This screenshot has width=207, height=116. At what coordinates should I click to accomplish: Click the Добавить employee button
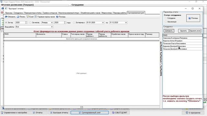(x=169, y=31)
